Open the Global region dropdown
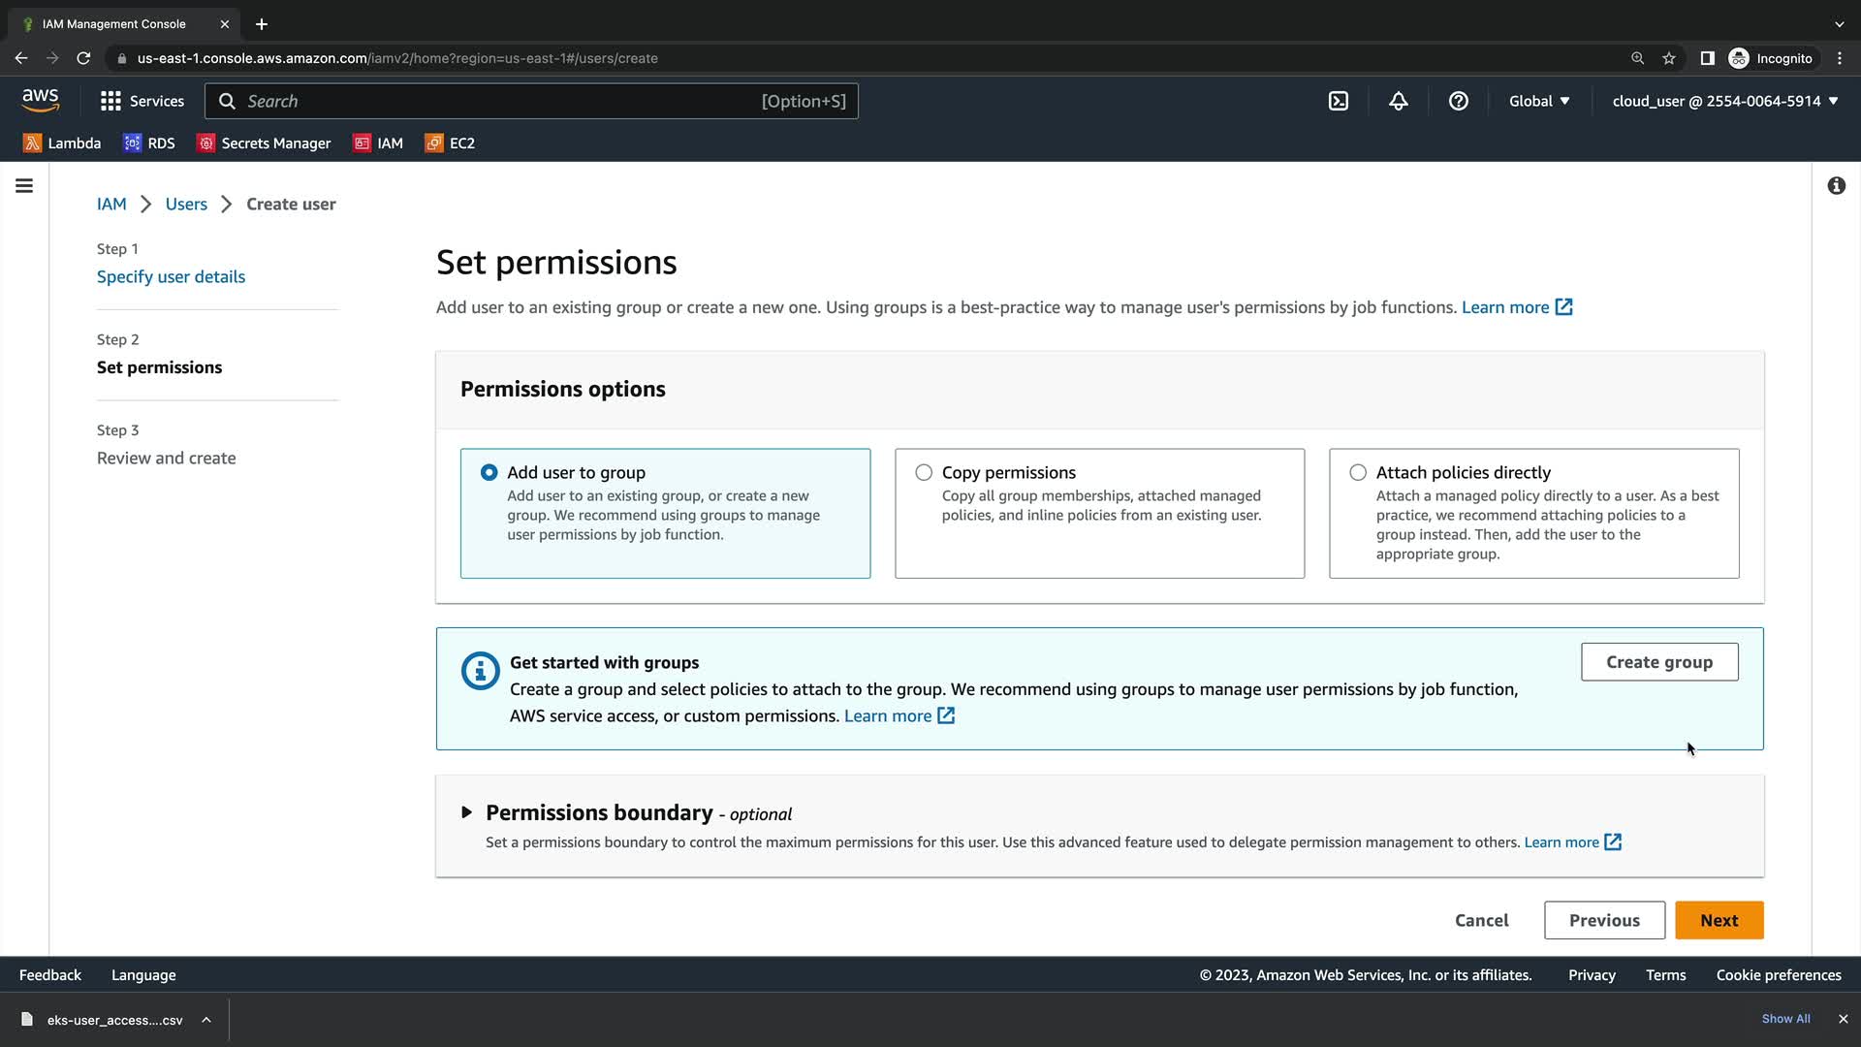This screenshot has width=1861, height=1047. tap(1538, 101)
